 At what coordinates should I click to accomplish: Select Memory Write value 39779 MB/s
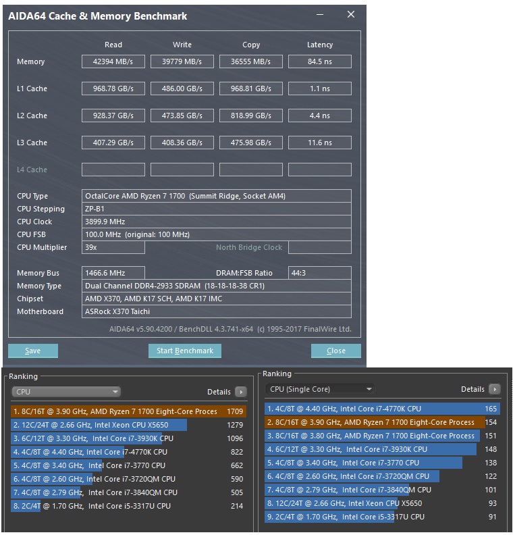click(x=182, y=61)
